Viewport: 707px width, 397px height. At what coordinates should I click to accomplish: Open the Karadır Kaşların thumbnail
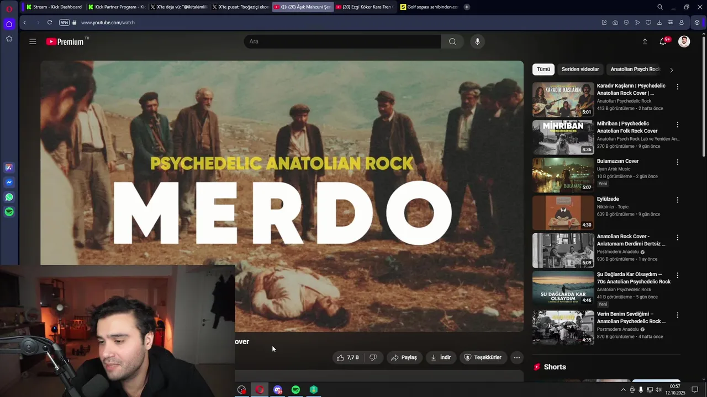[x=563, y=100]
